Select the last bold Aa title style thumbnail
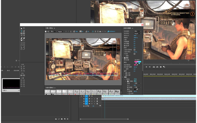The height and width of the screenshot is (123, 197). point(117,91)
